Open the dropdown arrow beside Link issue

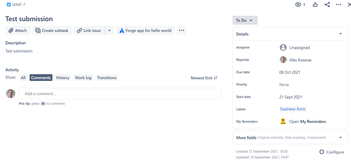(109, 30)
